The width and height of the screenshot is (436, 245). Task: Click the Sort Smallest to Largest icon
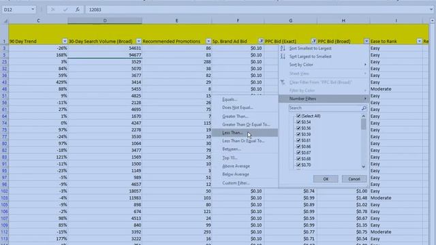(283, 48)
